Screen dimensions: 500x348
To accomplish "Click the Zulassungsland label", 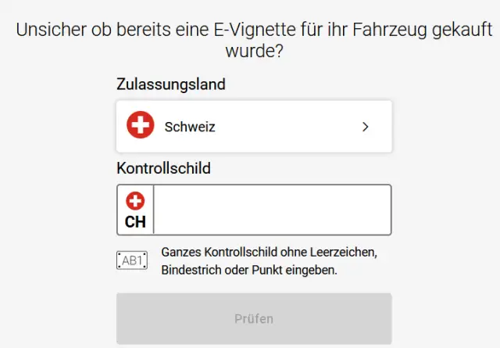I will 171,84.
